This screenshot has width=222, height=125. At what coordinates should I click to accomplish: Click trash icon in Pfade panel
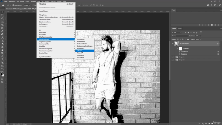[219, 25]
